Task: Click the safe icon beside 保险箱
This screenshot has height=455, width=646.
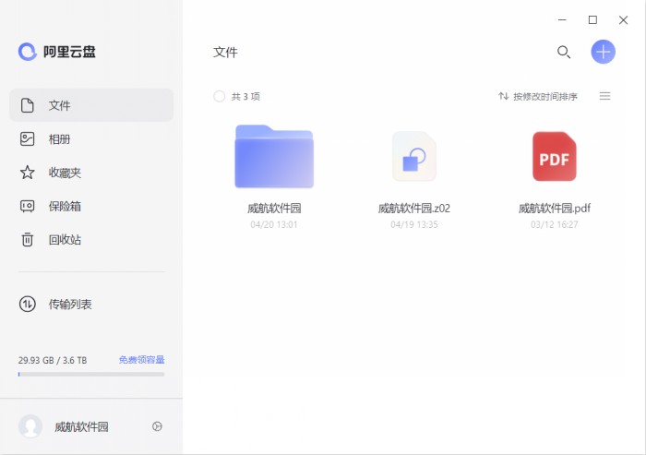Action: coord(27,206)
